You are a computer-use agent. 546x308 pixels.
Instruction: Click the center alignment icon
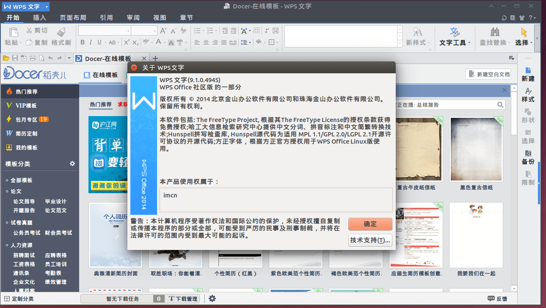pos(206,42)
